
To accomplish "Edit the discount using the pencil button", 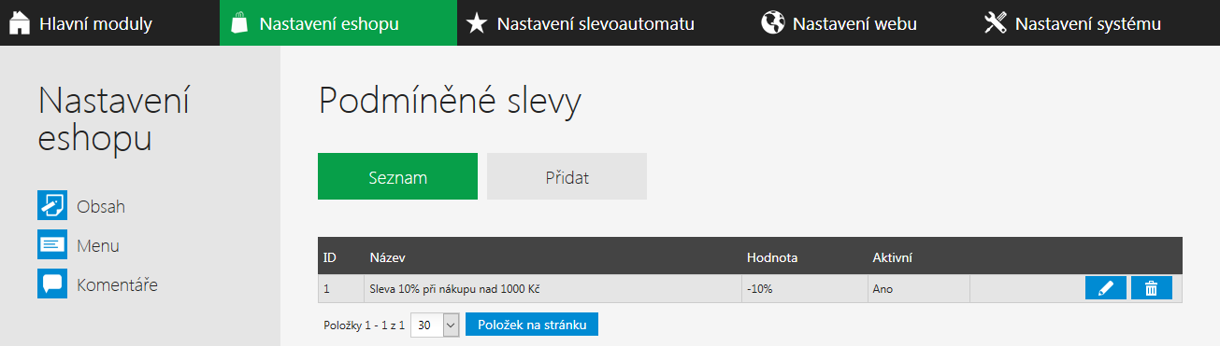I will point(1106,288).
